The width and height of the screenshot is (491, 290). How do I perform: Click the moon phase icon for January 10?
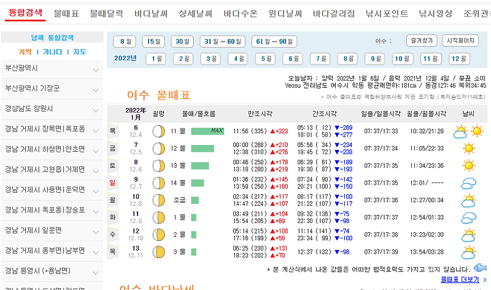pyautogui.click(x=159, y=200)
